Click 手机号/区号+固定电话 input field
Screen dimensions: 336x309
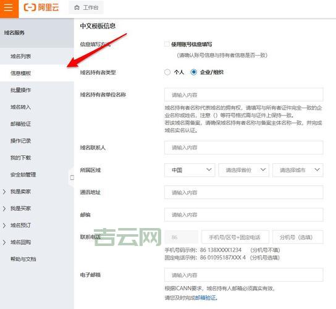click(235, 237)
